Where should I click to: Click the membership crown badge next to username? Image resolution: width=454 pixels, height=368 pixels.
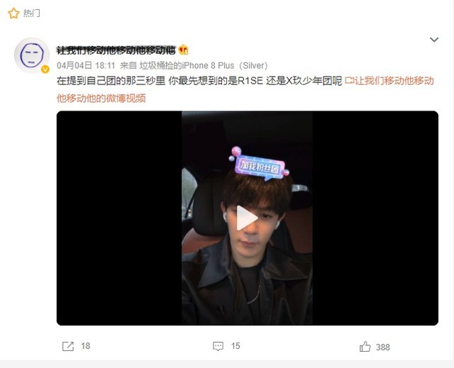(x=184, y=50)
